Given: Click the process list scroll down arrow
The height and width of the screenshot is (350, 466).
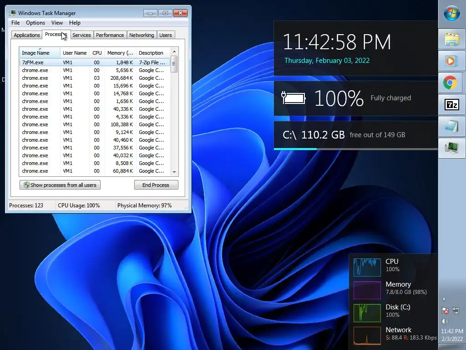Looking at the screenshot, I should coord(174,172).
